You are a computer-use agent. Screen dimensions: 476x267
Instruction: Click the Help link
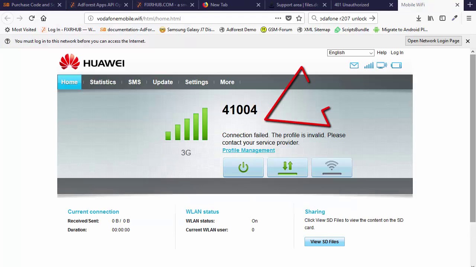coord(382,53)
